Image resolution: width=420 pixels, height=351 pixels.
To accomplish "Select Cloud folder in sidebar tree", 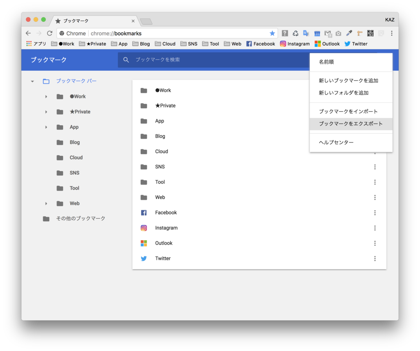I will click(70, 158).
